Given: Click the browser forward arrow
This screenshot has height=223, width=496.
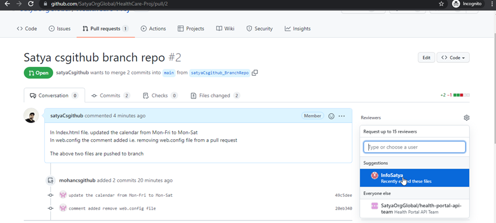Looking at the screenshot, I should click(19, 4).
